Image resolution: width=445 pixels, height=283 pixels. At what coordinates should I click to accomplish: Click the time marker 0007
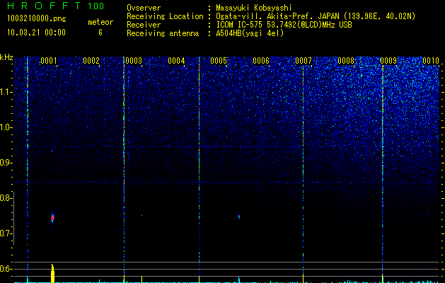tap(304, 61)
